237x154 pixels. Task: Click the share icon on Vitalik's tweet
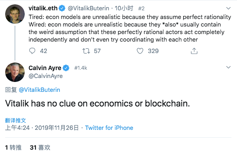194,51
